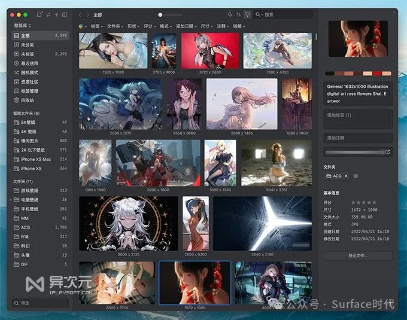Open the 4K 壁纸 smart folder
Viewport: 407px width, 320px height.
(41, 132)
